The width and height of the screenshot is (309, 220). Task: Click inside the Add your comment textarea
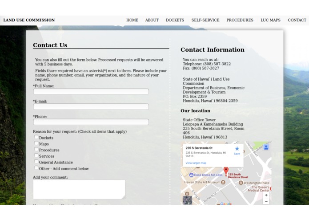[x=79, y=189]
